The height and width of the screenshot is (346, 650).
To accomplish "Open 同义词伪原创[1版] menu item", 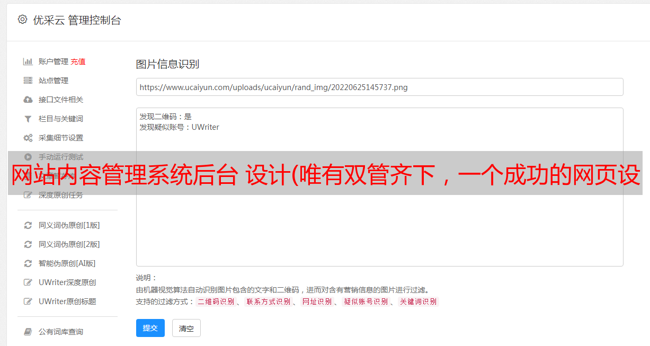I will point(69,225).
